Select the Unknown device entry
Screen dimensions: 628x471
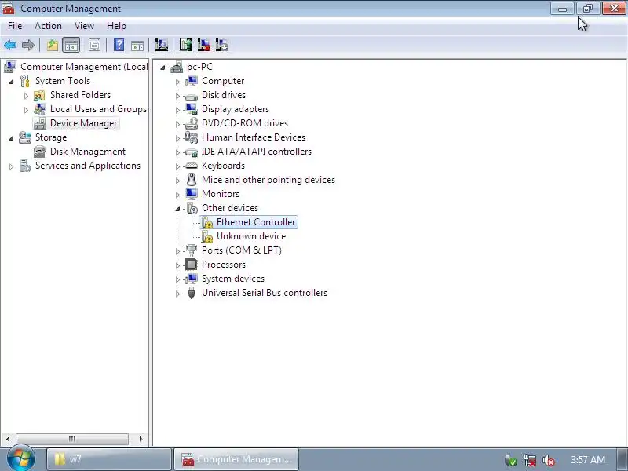(251, 236)
